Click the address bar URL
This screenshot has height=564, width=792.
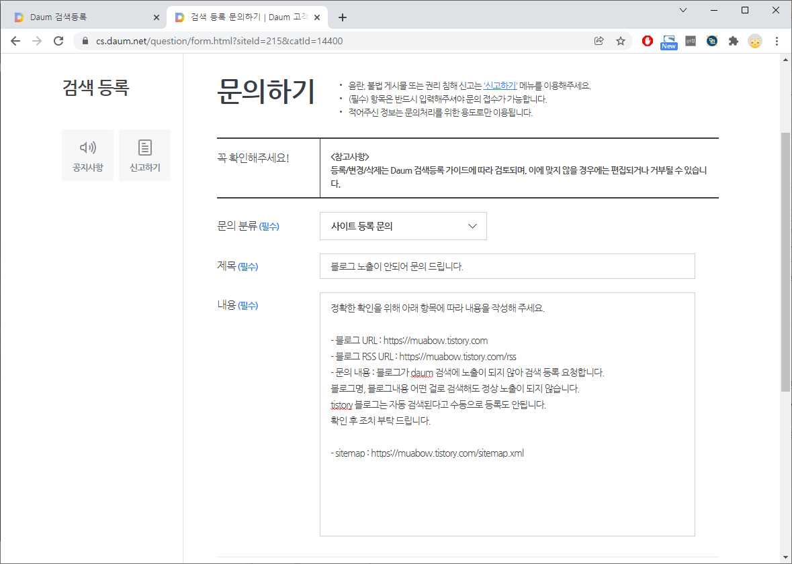click(219, 41)
